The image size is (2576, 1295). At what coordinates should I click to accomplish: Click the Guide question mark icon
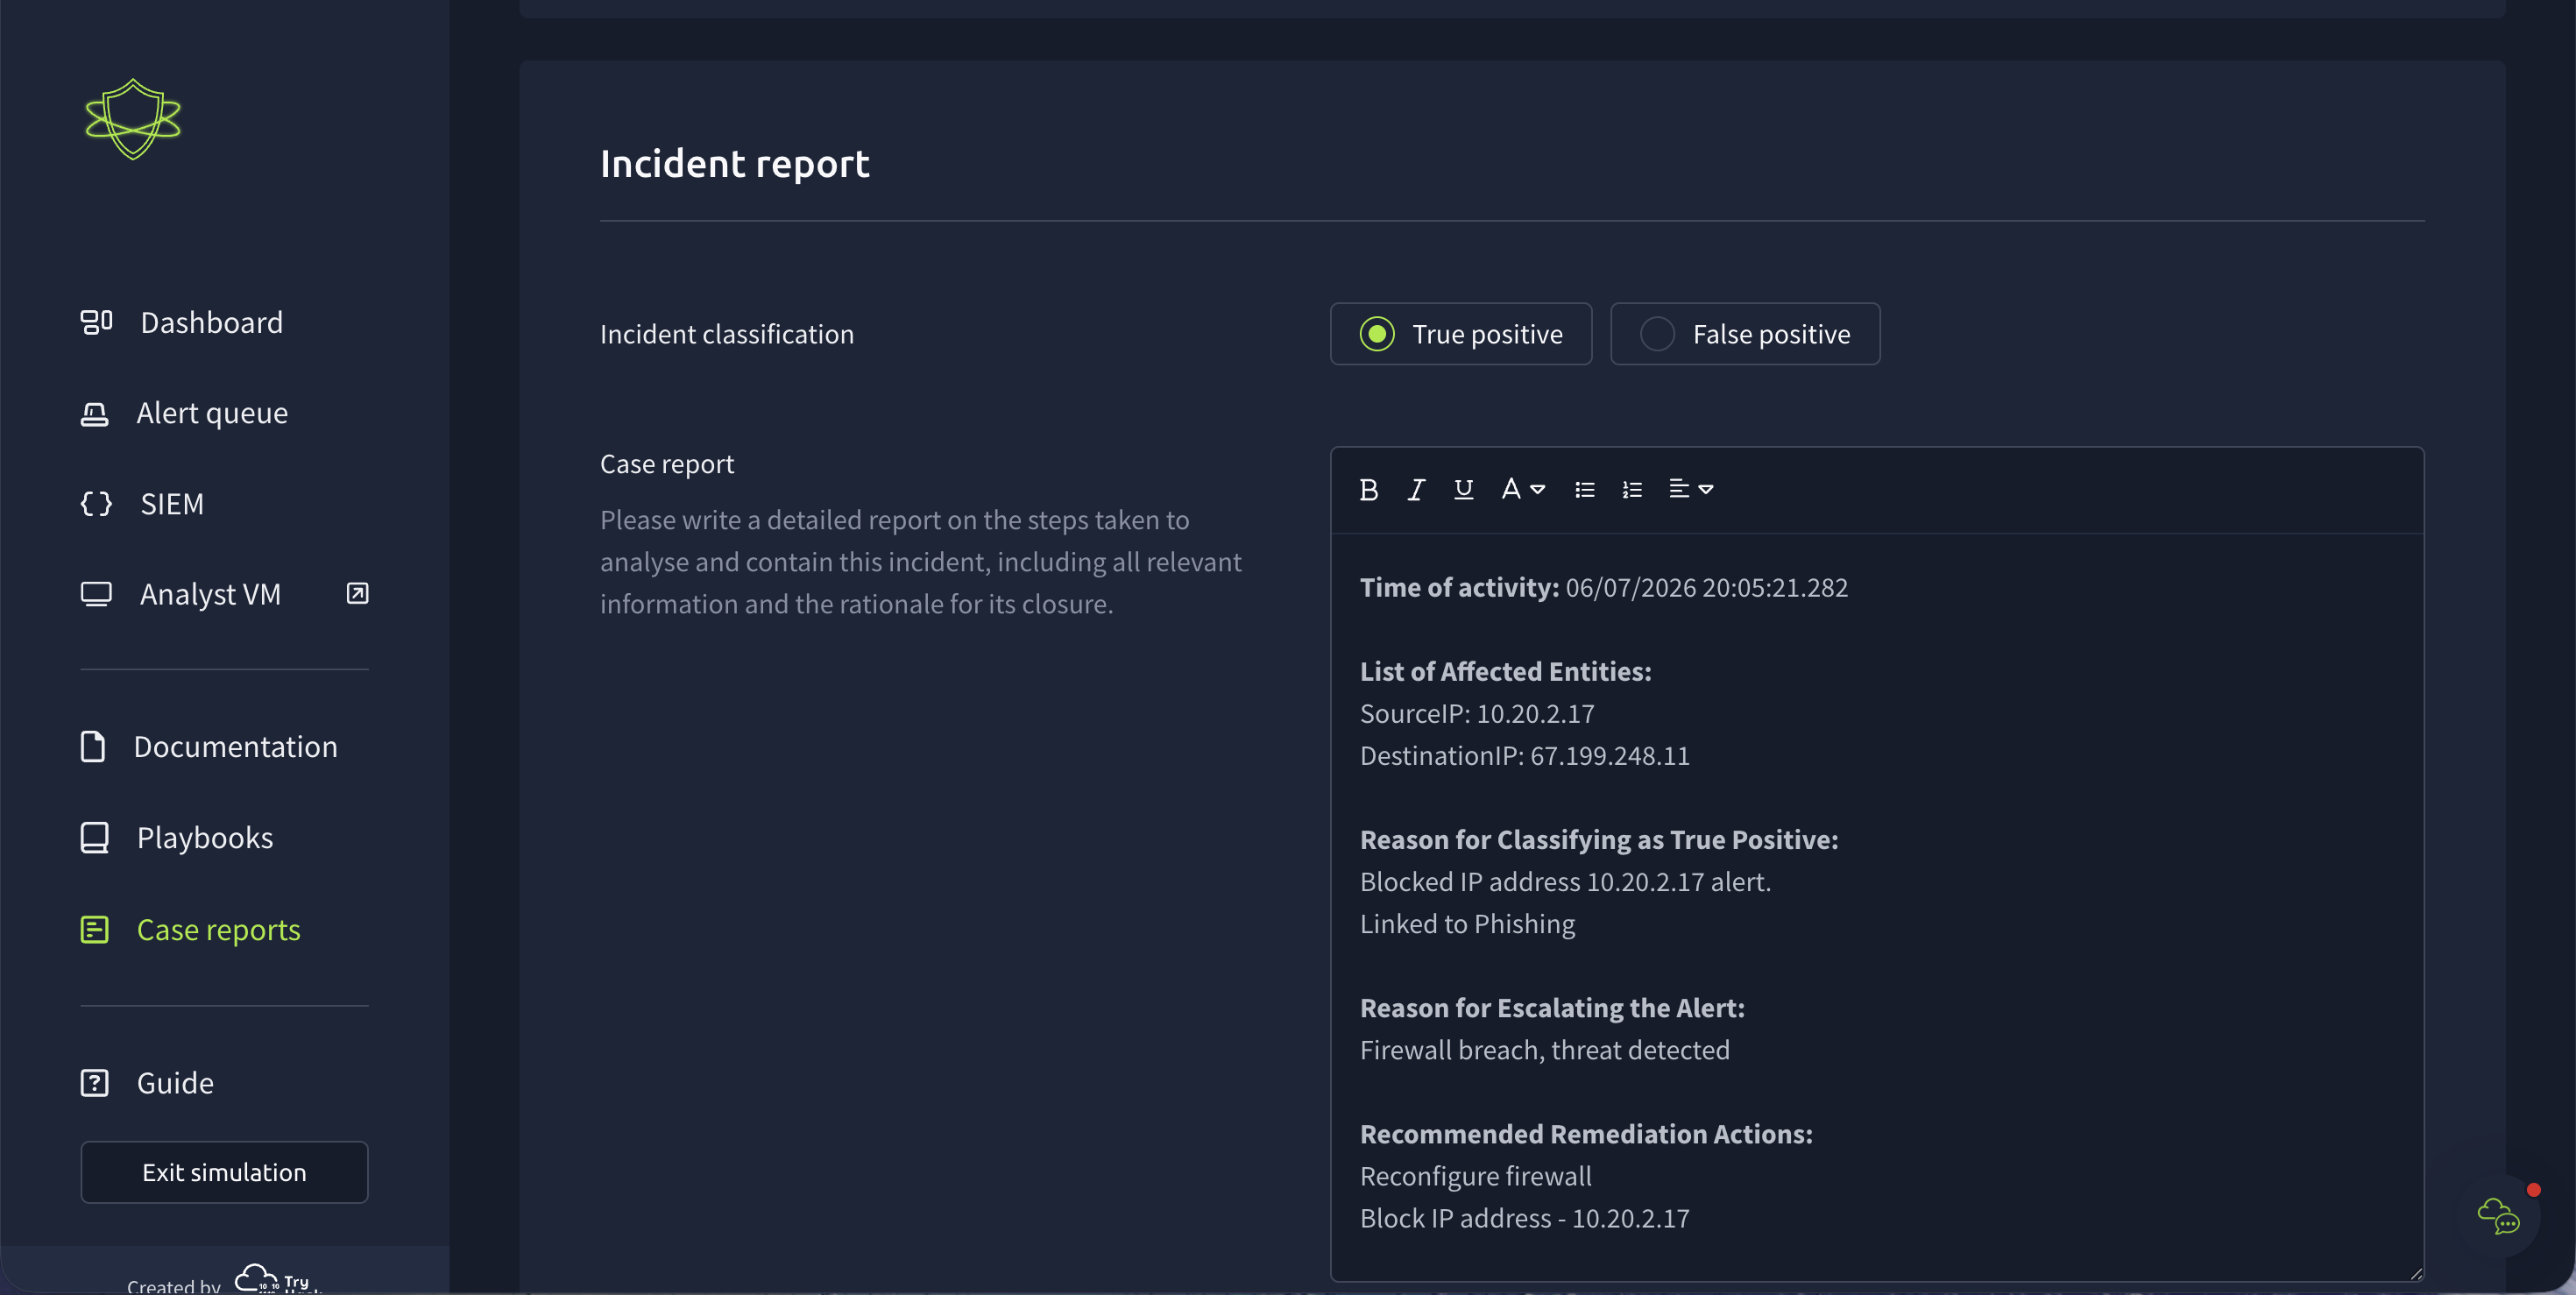click(x=94, y=1082)
